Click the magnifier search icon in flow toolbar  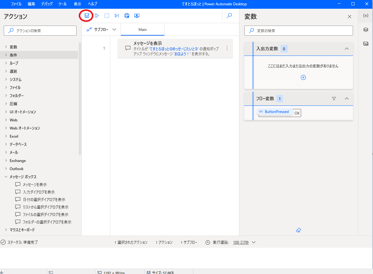pyautogui.click(x=229, y=16)
